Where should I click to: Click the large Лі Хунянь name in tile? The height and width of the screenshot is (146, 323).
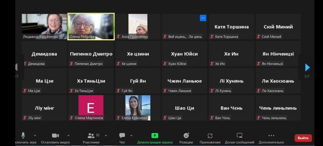pos(232,81)
